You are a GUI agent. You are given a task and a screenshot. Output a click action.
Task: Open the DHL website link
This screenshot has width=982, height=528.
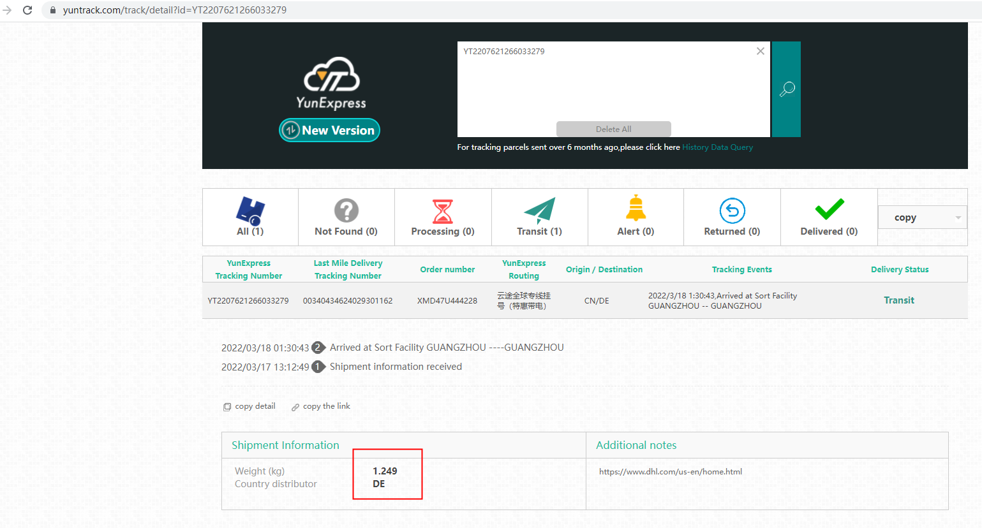pos(670,472)
